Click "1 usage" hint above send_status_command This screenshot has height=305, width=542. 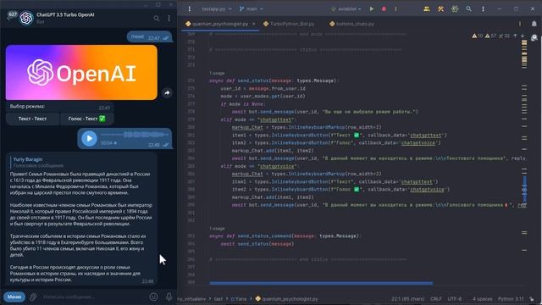tap(217, 229)
